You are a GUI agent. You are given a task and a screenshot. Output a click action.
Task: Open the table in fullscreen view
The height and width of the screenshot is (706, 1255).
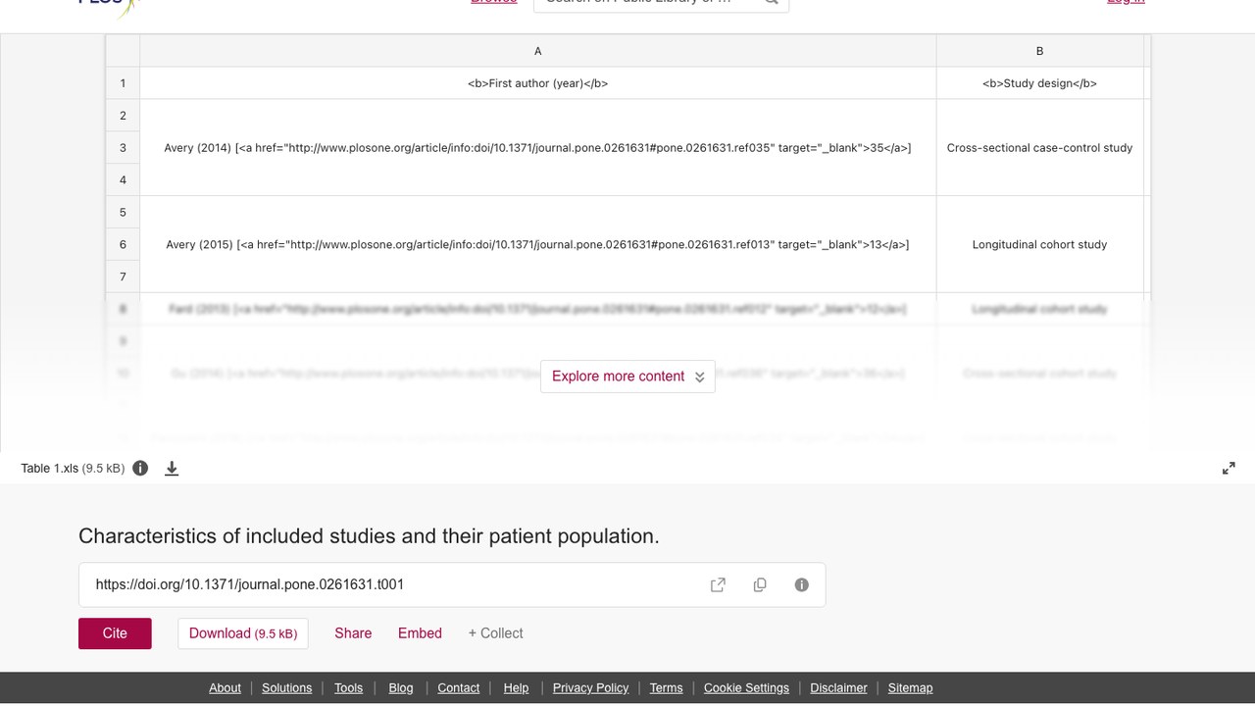(x=1229, y=469)
